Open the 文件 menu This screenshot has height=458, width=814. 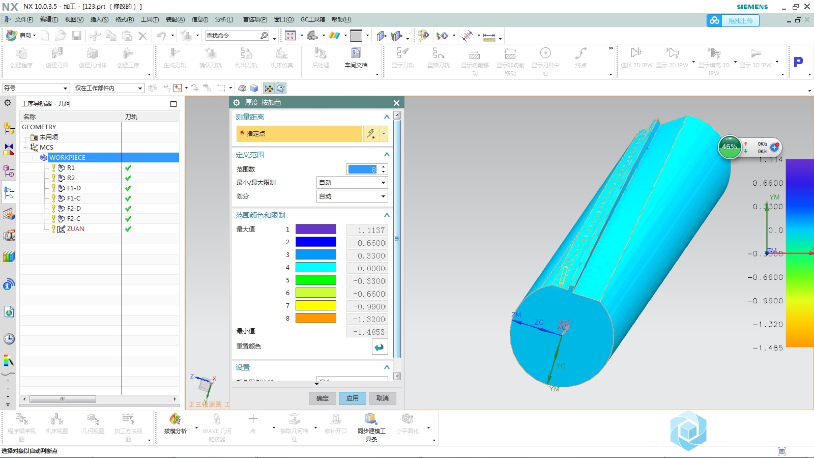pyautogui.click(x=24, y=20)
